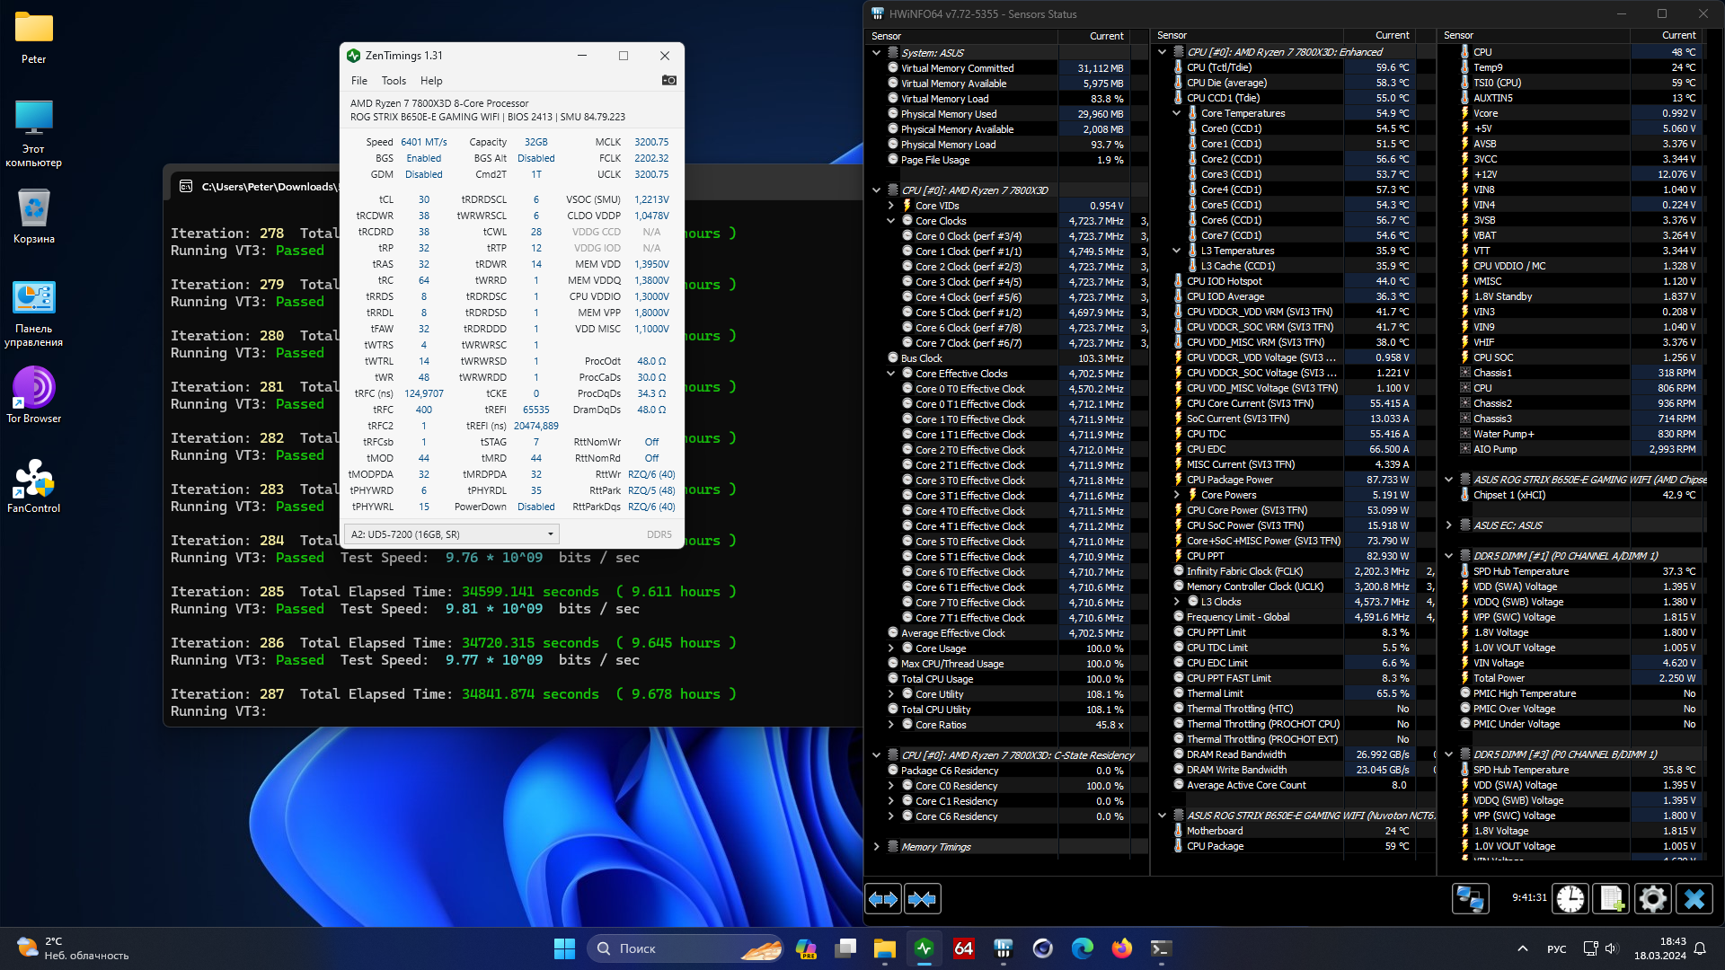Expand the Memory Timings sensor group
1725x970 pixels.
pos(877,847)
